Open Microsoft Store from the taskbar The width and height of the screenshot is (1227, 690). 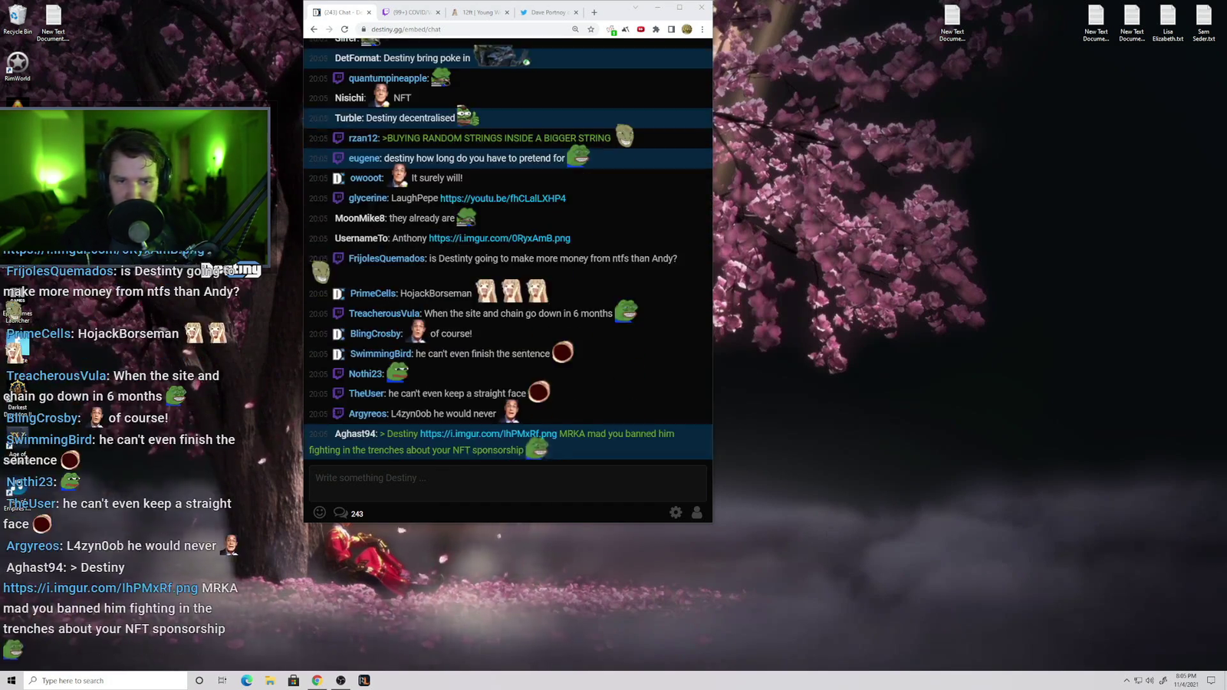293,680
